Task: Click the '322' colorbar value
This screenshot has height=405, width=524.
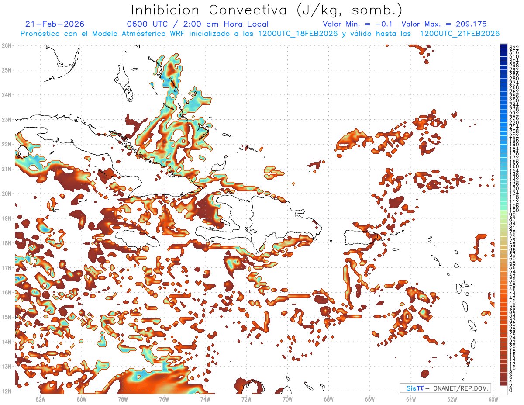Action: [514, 48]
